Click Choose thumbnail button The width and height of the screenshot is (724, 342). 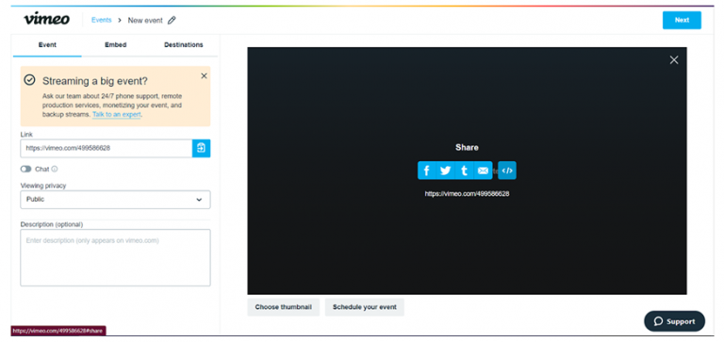pos(283,307)
